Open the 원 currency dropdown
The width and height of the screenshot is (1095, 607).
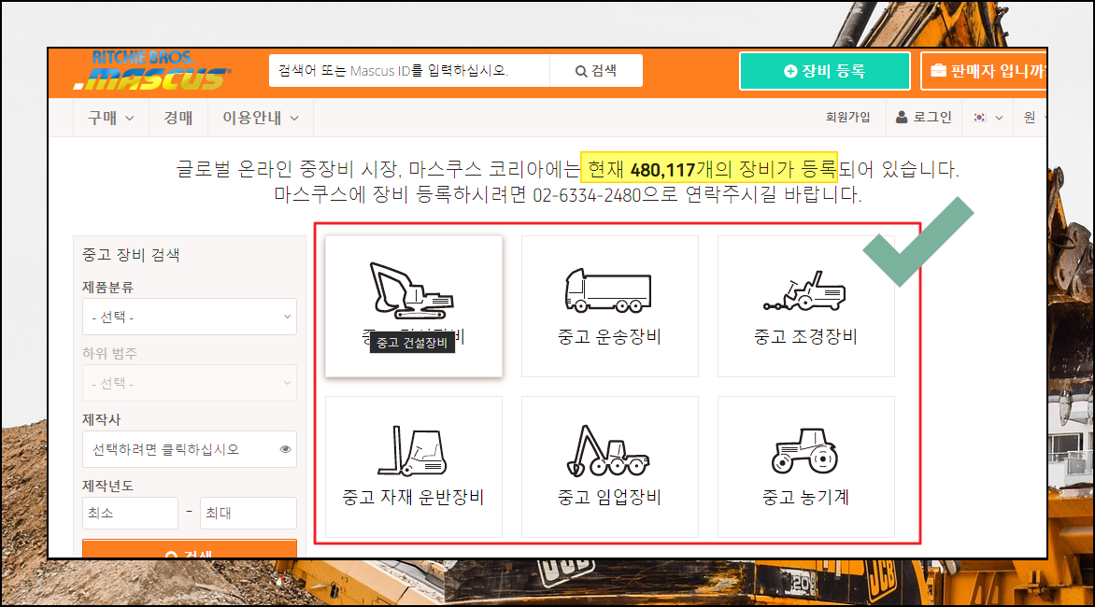tap(1033, 118)
